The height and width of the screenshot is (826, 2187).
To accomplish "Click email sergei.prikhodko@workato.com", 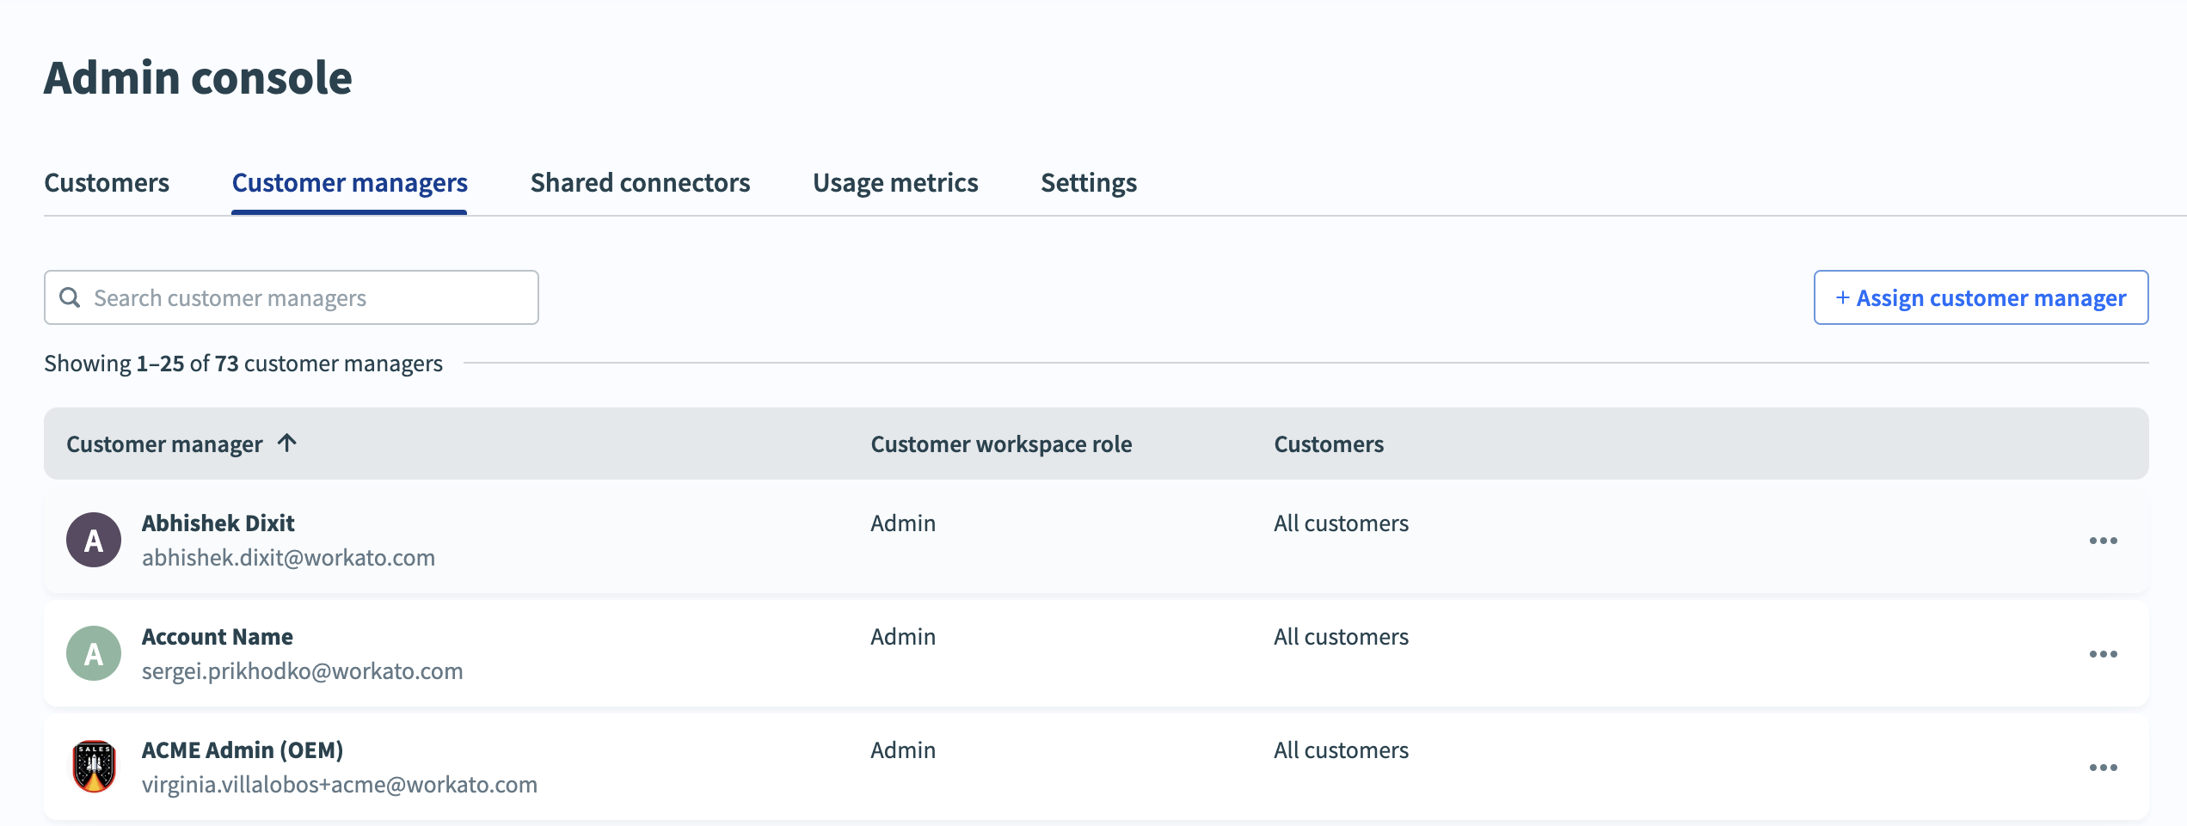I will pos(302,670).
